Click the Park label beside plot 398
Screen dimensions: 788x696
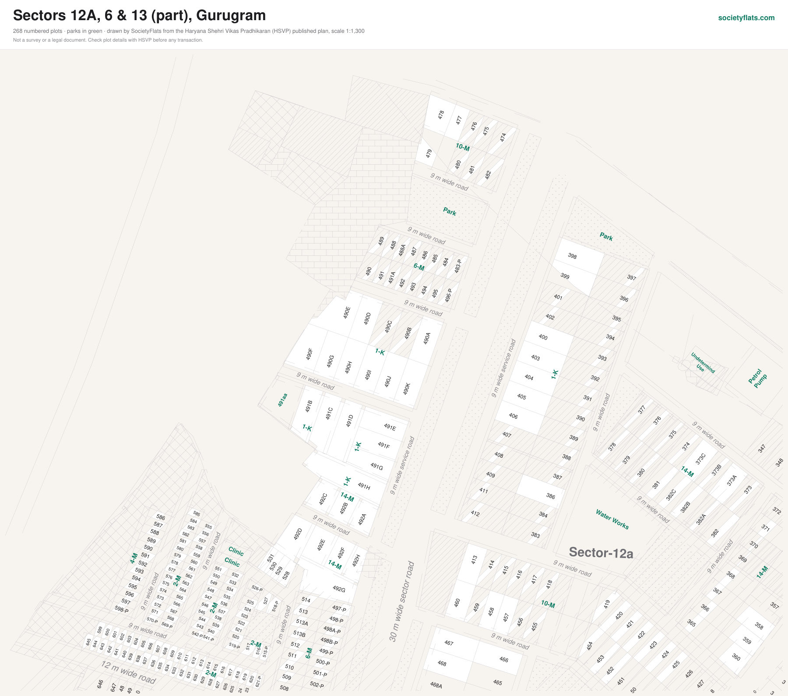click(606, 237)
